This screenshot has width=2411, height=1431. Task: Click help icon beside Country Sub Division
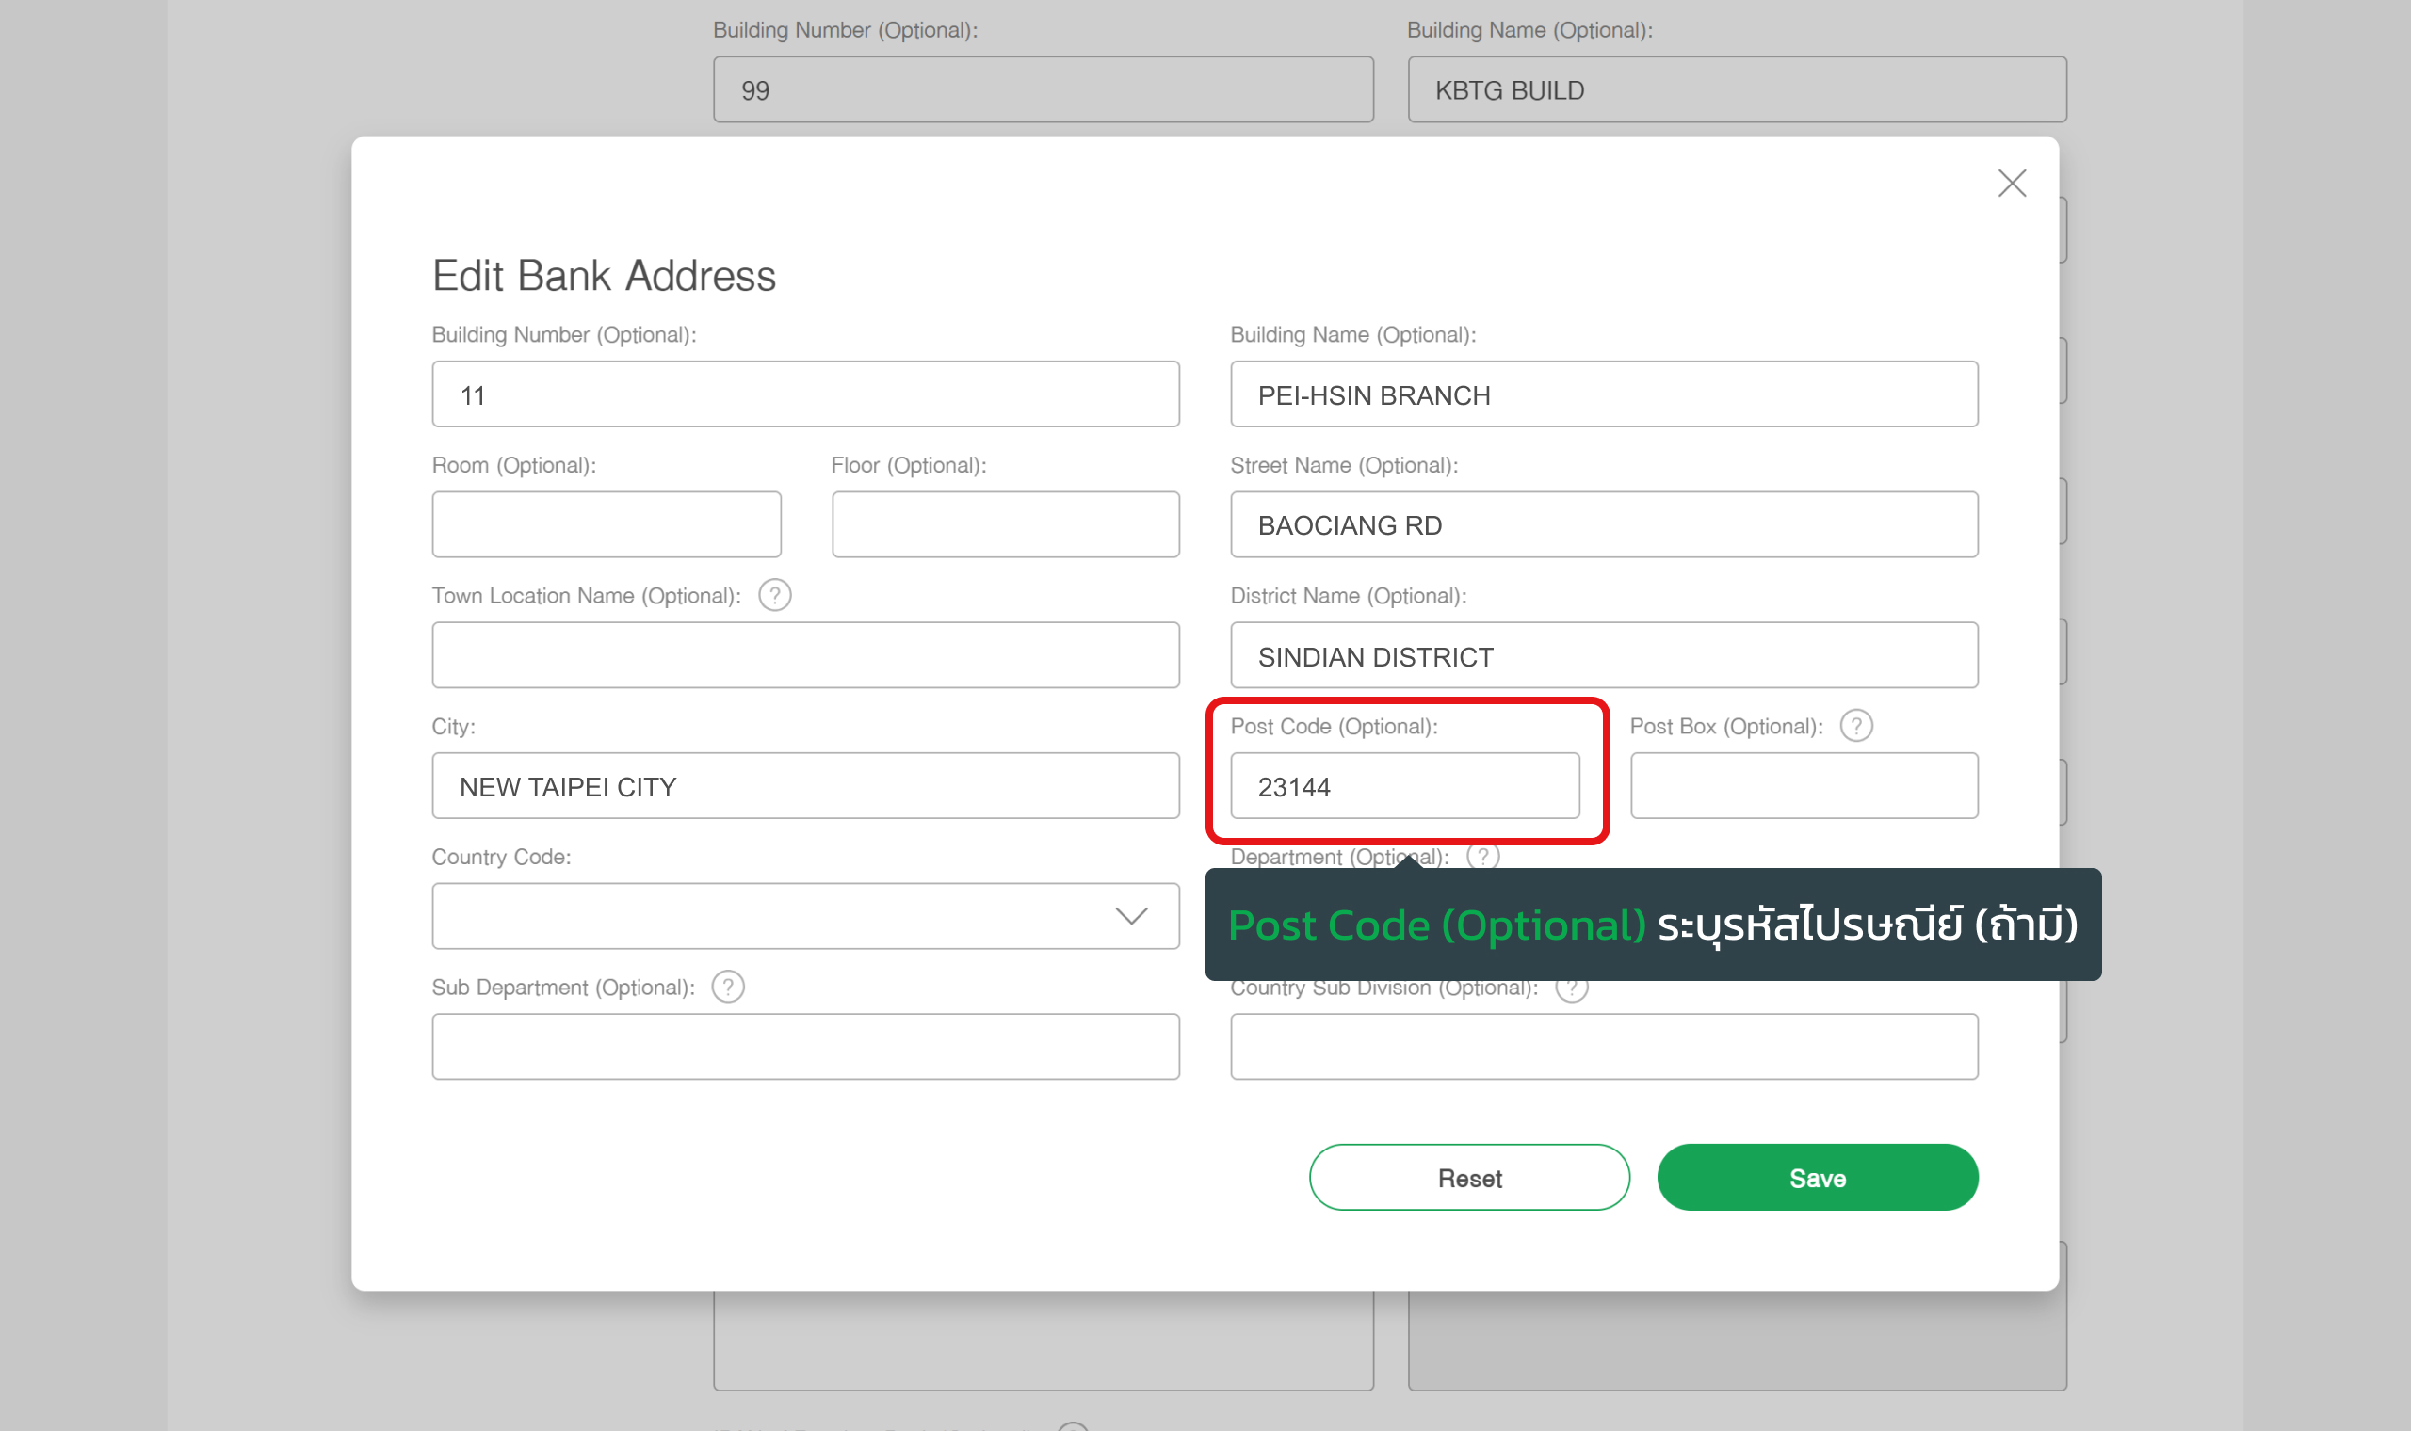1571,990
